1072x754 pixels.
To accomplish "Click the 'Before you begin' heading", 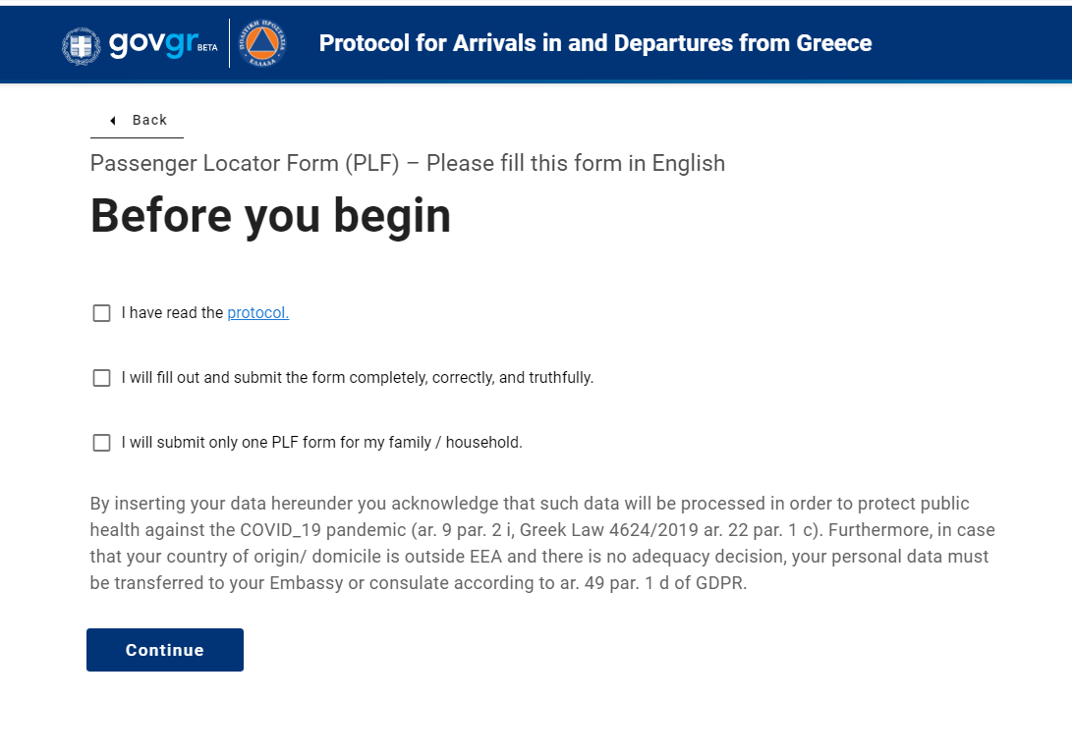I will (271, 216).
